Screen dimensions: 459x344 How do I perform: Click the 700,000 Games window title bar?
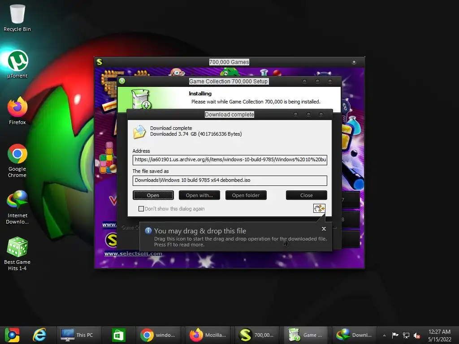[x=229, y=62]
